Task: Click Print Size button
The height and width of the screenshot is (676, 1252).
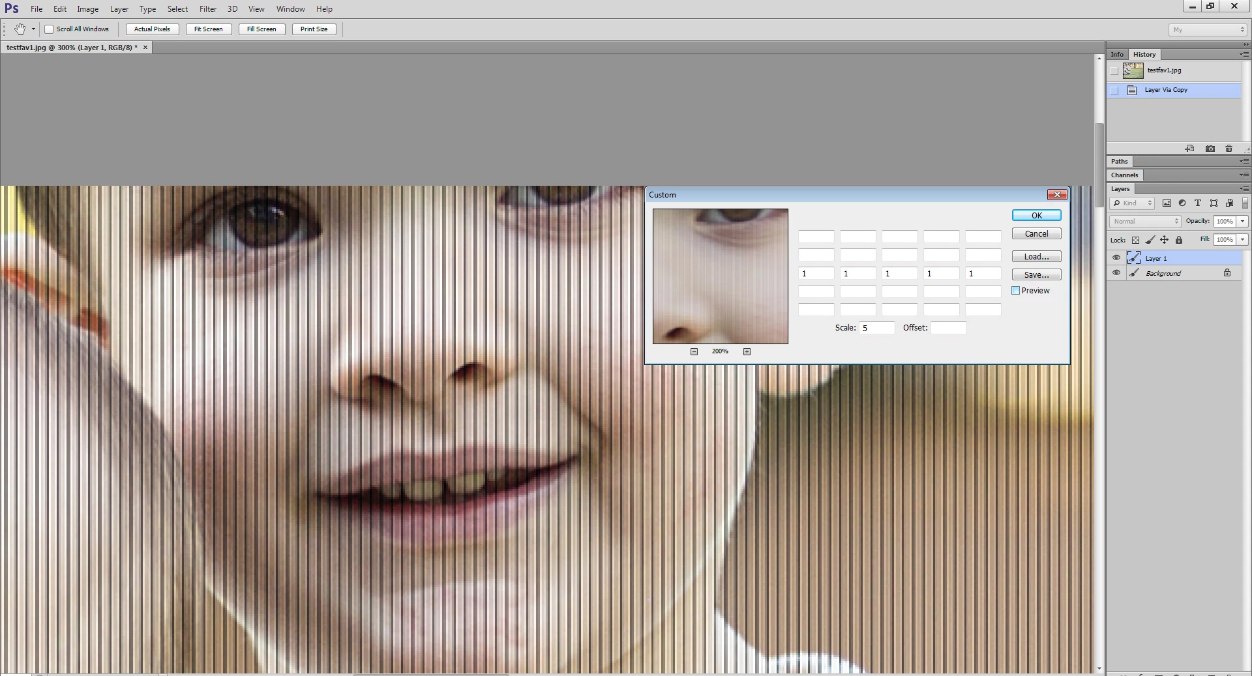Action: [x=314, y=29]
